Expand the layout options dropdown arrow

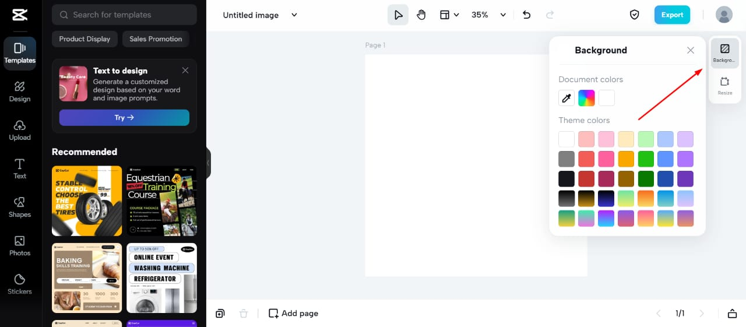(456, 15)
